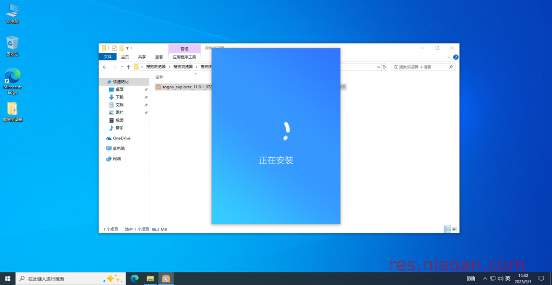Toggle the 英 input method indicator

[508, 279]
